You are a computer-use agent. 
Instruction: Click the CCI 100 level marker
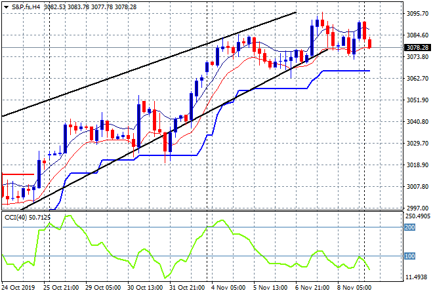(410, 256)
